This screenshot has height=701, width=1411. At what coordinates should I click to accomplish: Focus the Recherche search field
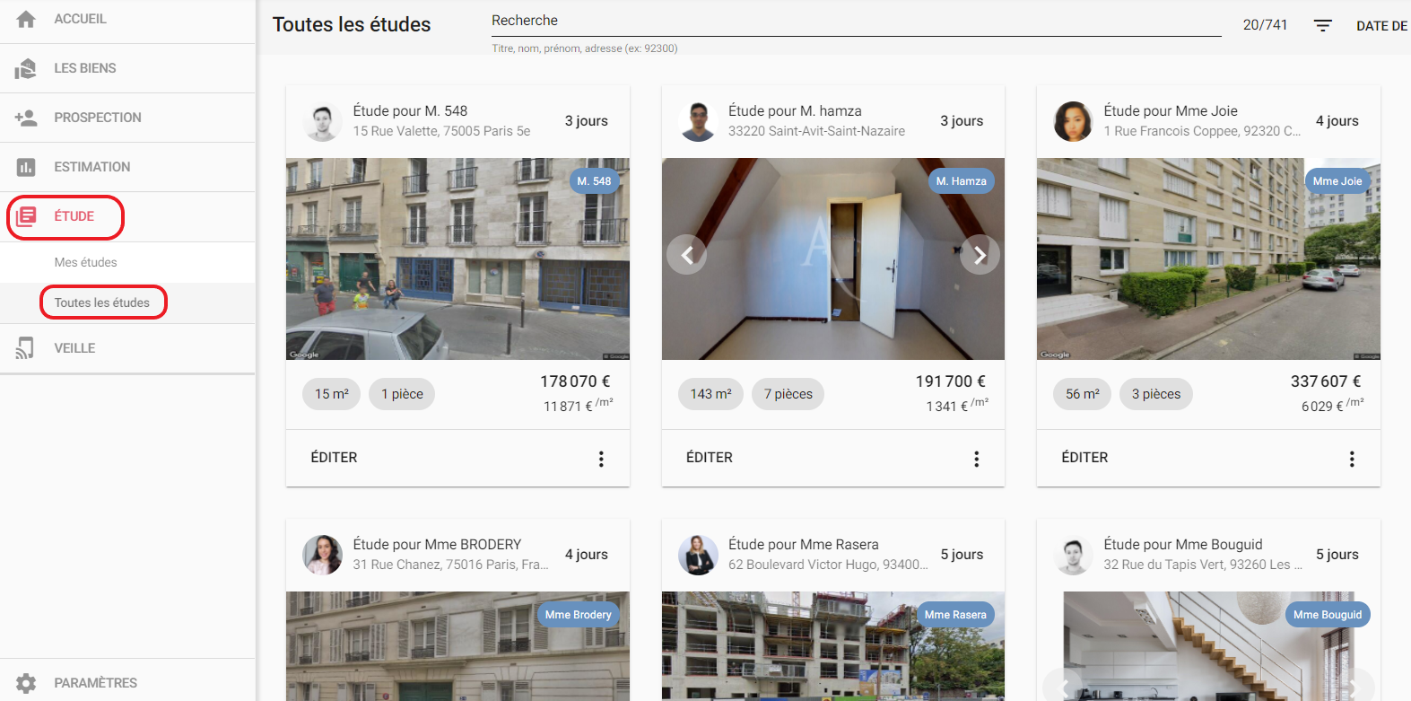(x=856, y=21)
